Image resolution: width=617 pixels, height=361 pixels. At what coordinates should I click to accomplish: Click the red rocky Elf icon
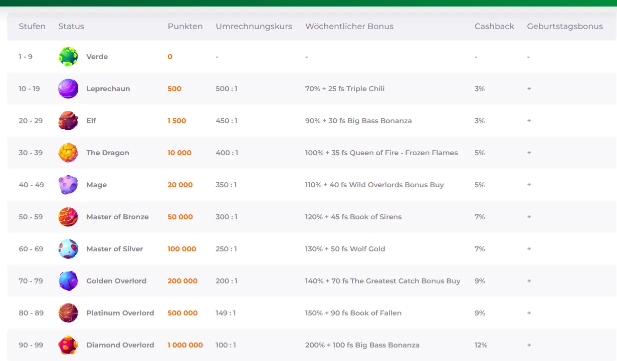pyautogui.click(x=68, y=121)
